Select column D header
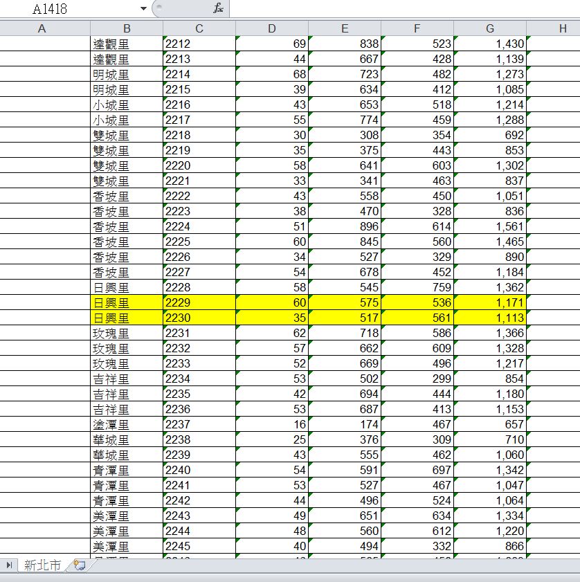This screenshot has height=582, width=580. coord(272,28)
